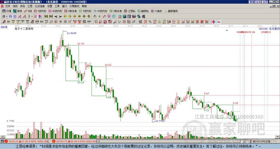The height and width of the screenshot is (149, 280).
Task: Jump to the last bar icon
Action: (x=51, y=17)
